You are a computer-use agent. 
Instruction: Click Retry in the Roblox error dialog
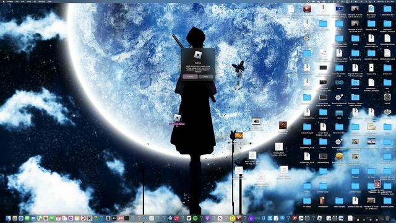pos(205,76)
